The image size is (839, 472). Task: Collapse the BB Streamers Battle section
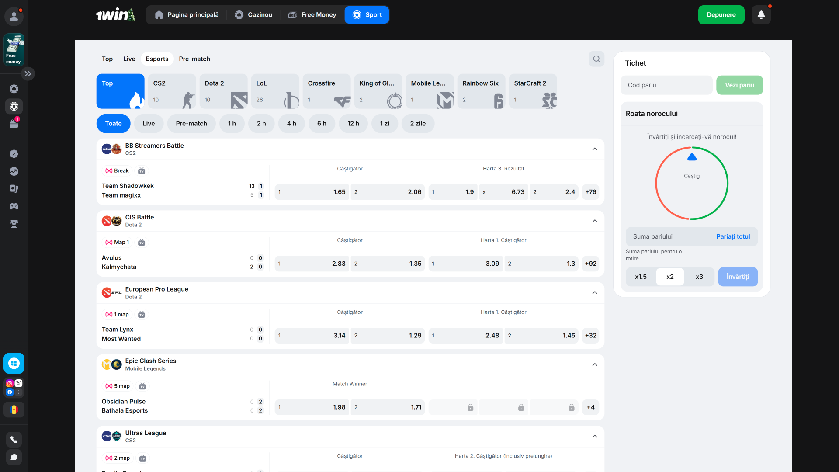pyautogui.click(x=595, y=149)
